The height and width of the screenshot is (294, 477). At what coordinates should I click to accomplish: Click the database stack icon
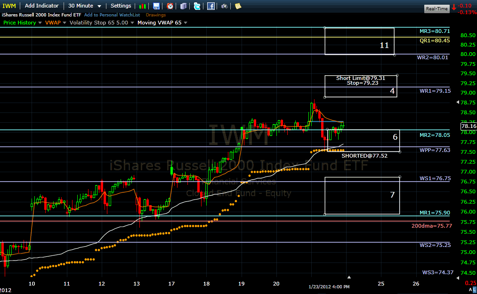[184, 6]
